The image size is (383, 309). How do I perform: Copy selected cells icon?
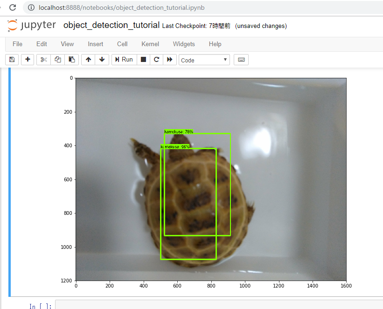point(58,60)
